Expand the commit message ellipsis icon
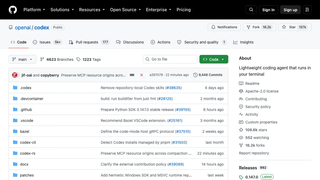 (x=132, y=75)
